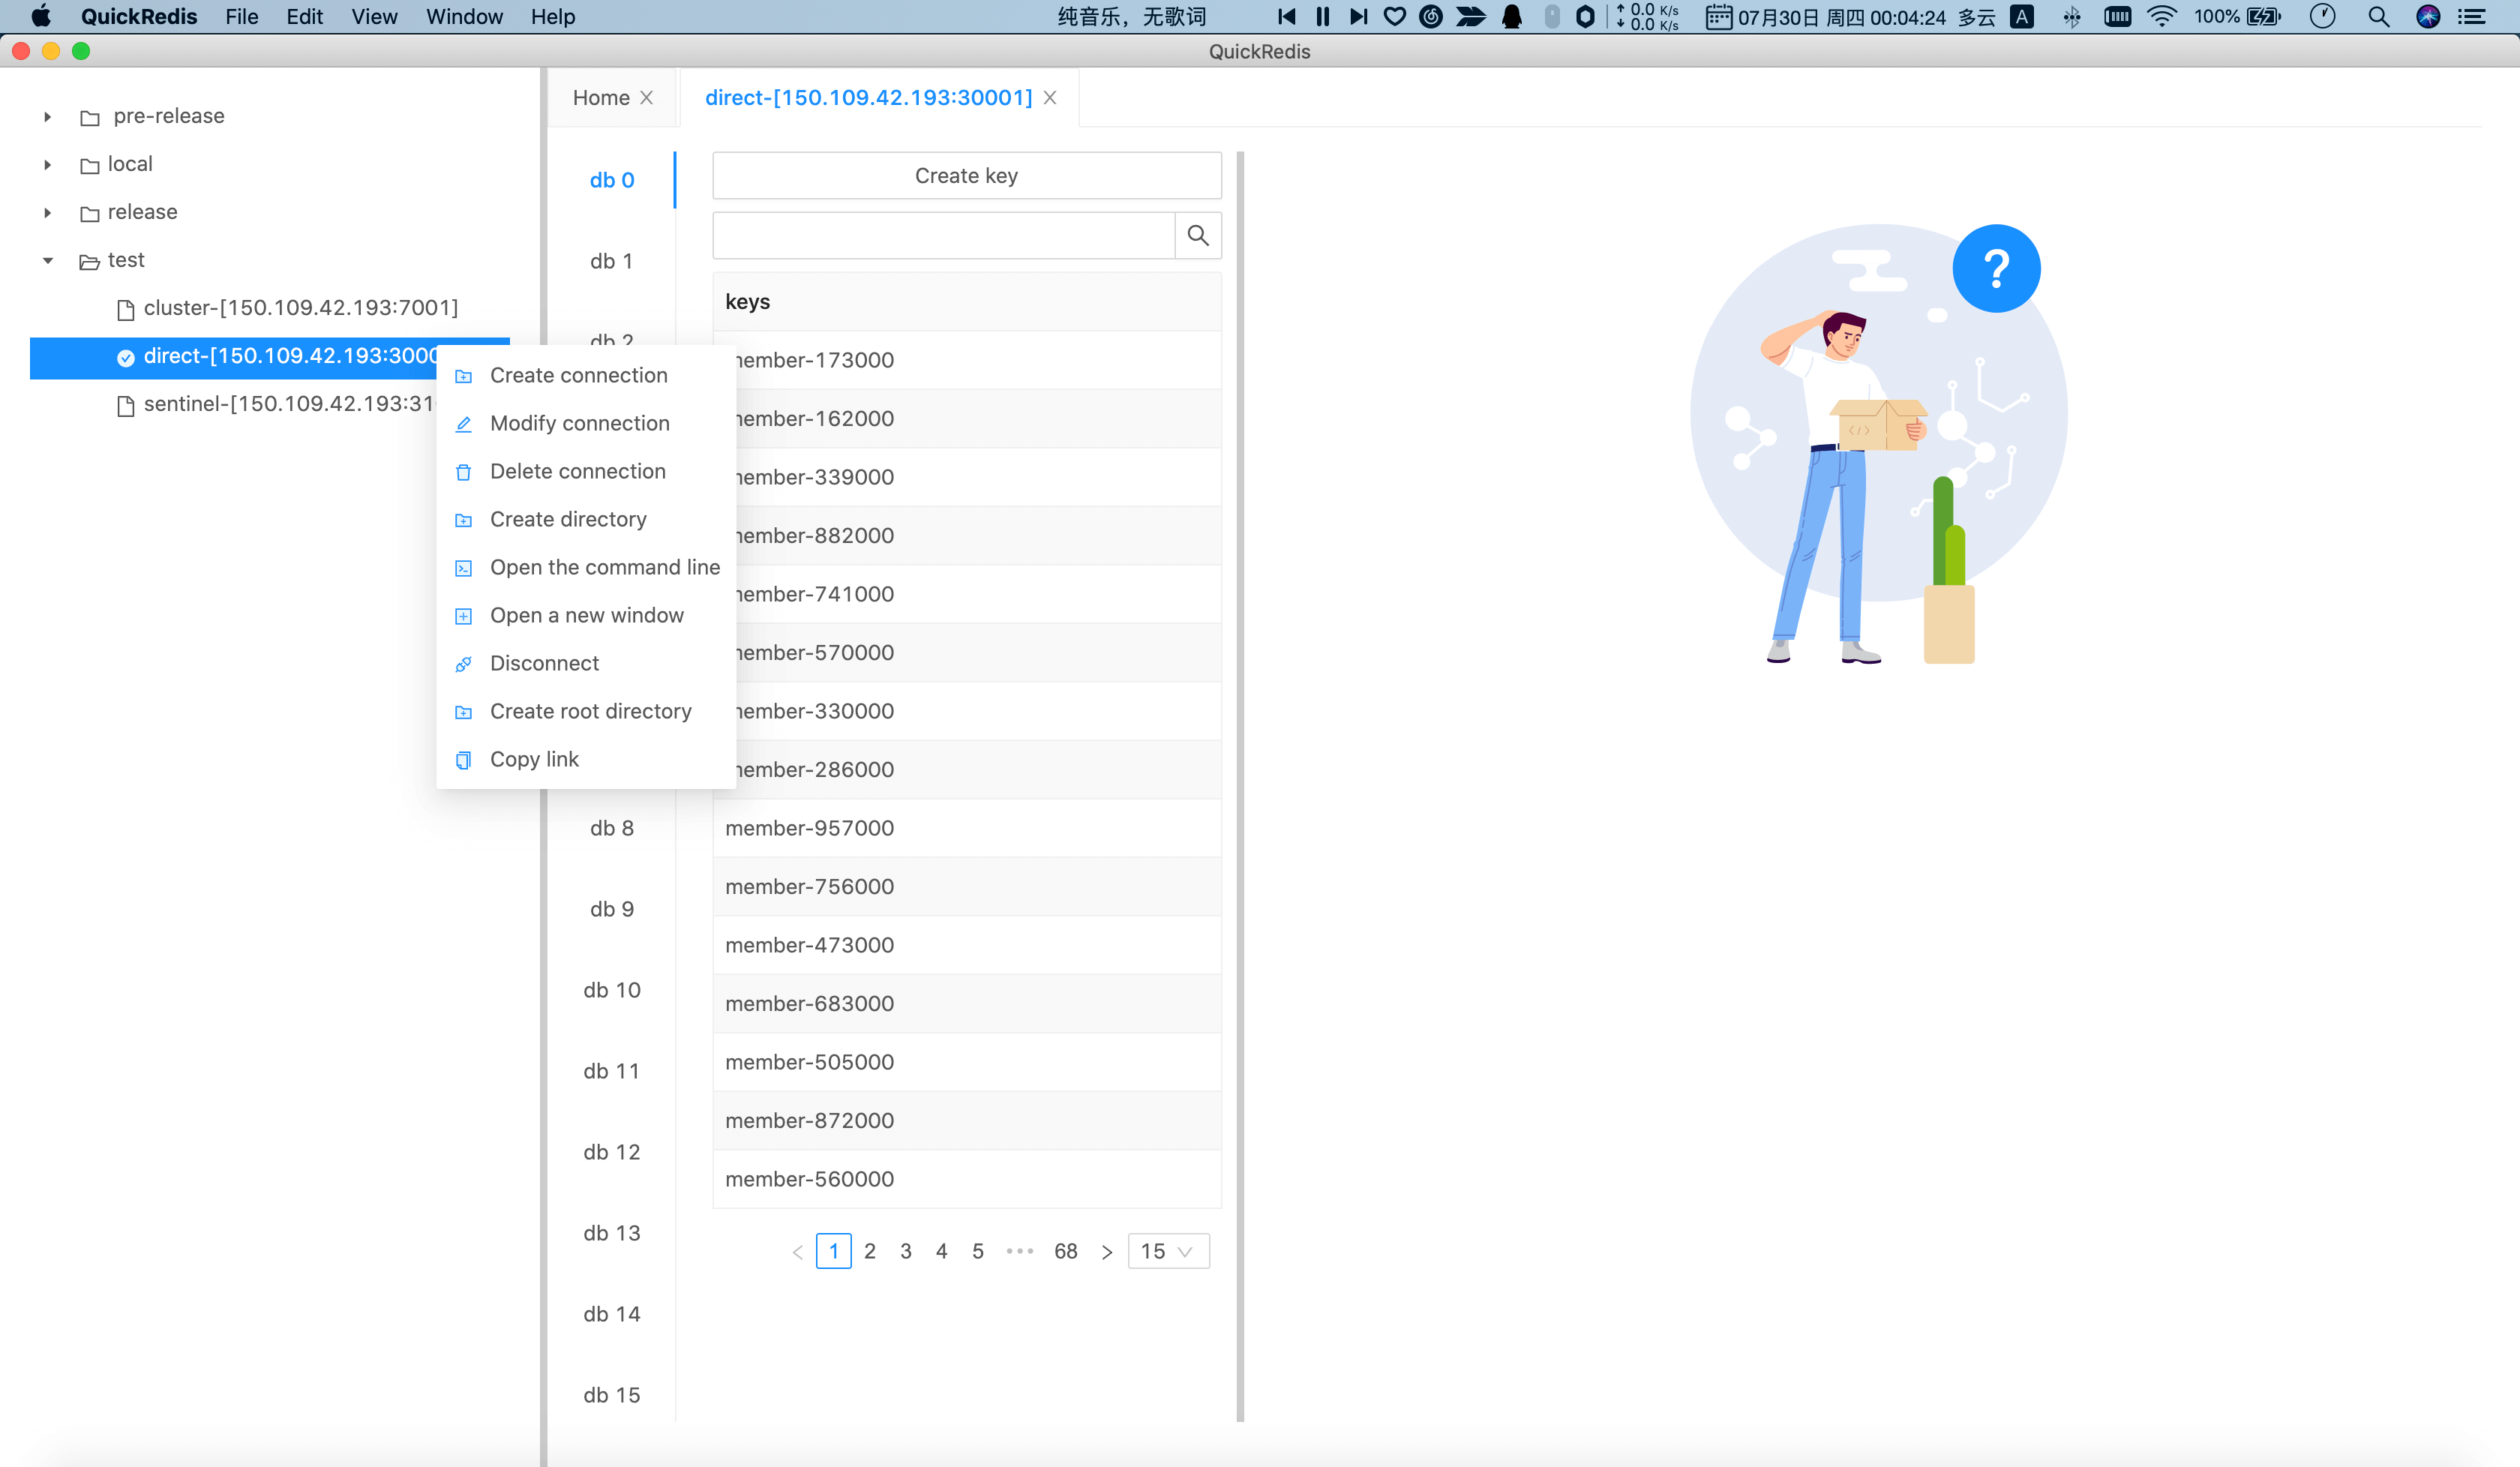Click the create directory folder icon

coord(463,519)
